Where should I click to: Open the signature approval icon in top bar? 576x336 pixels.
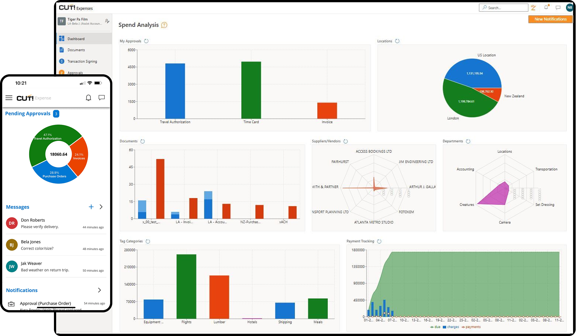pyautogui.click(x=533, y=7)
